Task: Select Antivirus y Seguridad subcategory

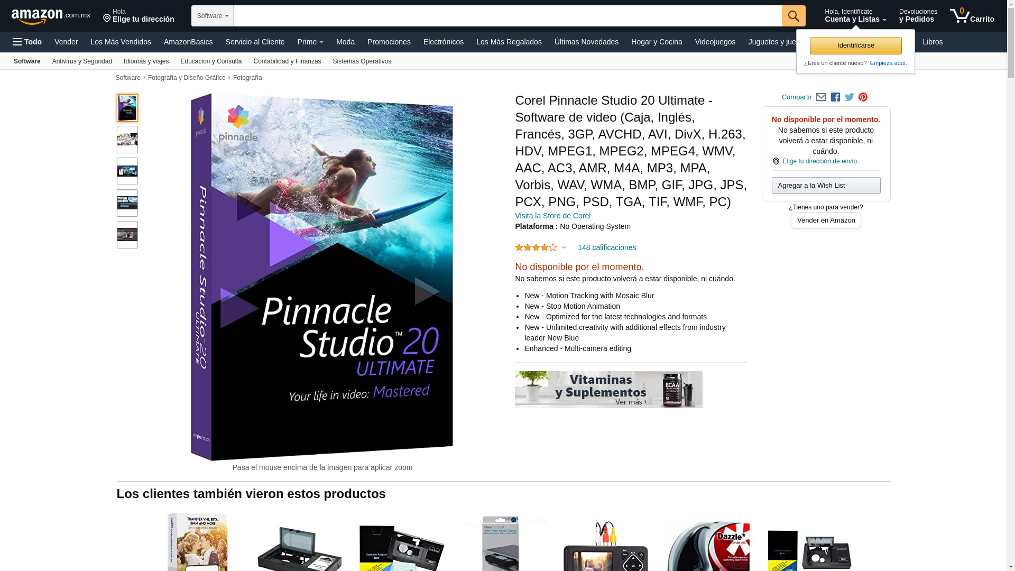Action: point(82,61)
